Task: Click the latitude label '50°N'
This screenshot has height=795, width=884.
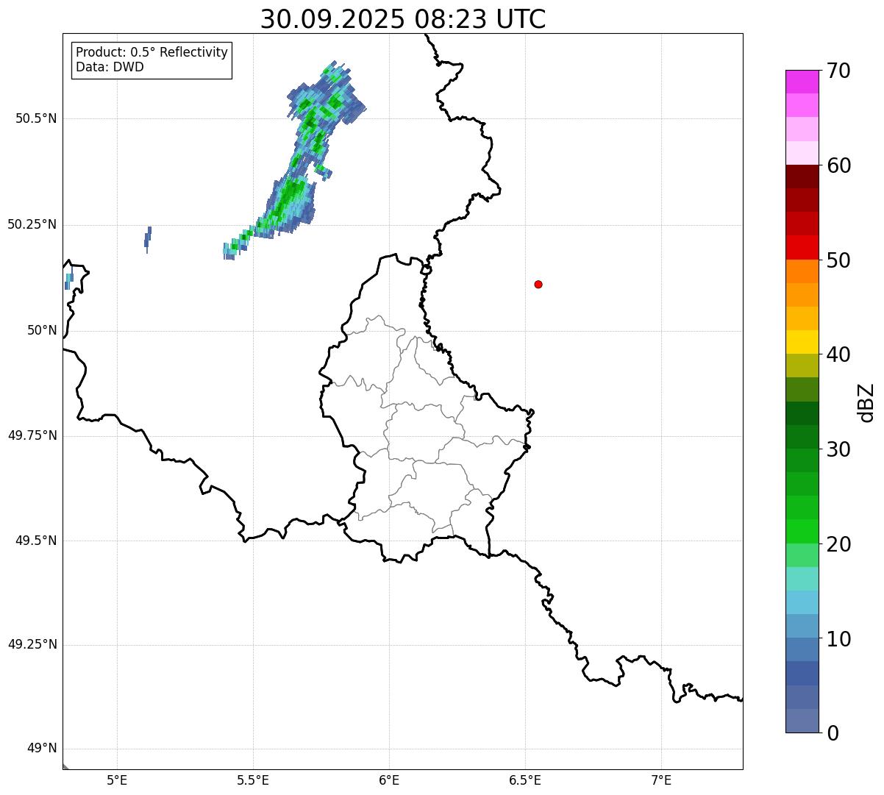Action: pos(42,330)
